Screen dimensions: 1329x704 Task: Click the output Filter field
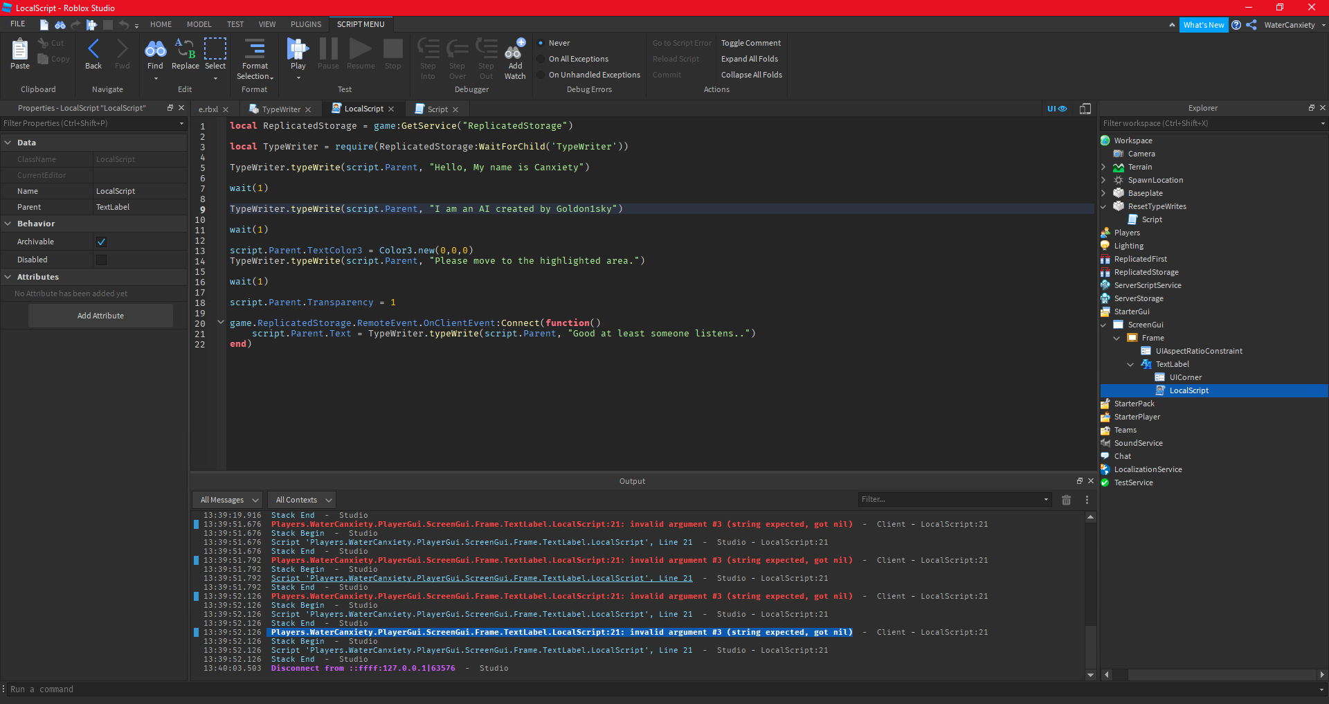click(x=955, y=500)
